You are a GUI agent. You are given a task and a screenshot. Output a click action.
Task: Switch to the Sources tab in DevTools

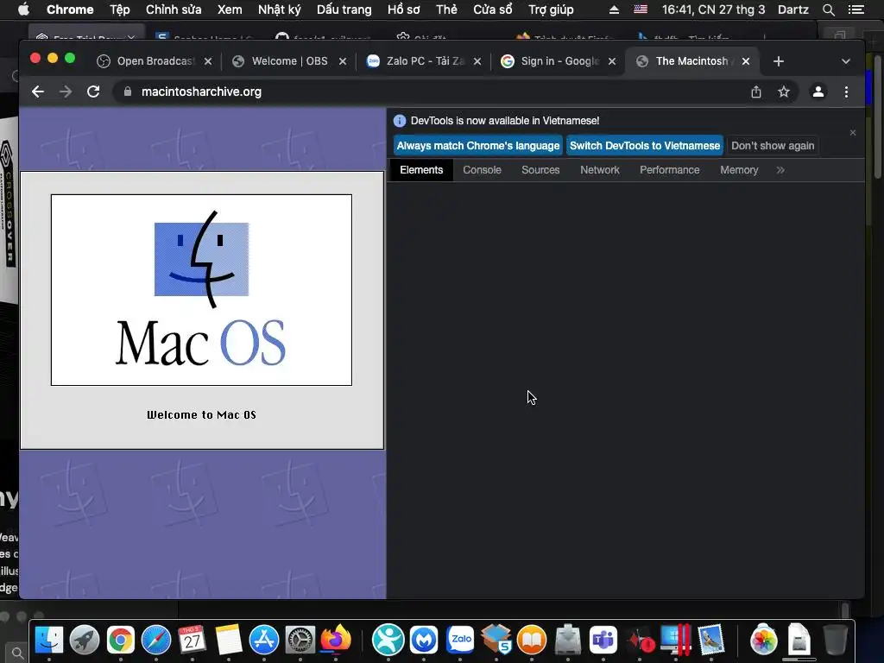(x=540, y=170)
